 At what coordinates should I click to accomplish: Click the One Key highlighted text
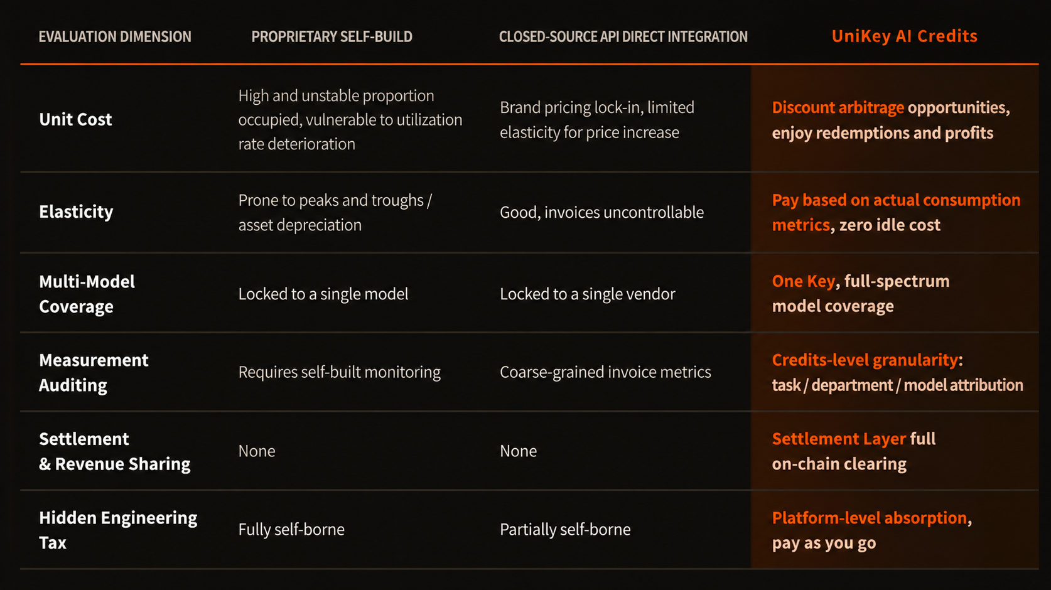click(803, 281)
